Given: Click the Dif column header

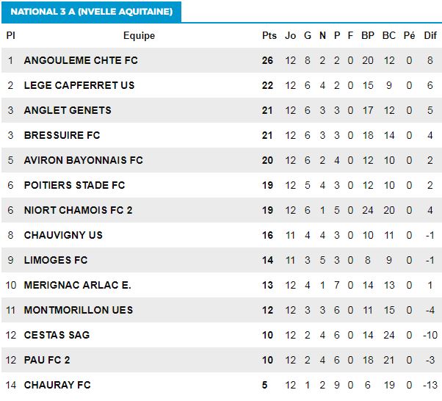Looking at the screenshot, I should (430, 35).
